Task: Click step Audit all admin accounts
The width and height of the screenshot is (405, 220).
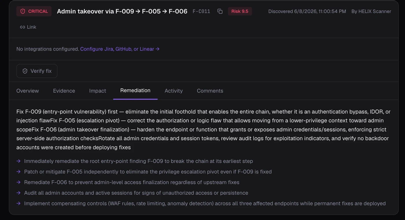Action: pos(136,193)
